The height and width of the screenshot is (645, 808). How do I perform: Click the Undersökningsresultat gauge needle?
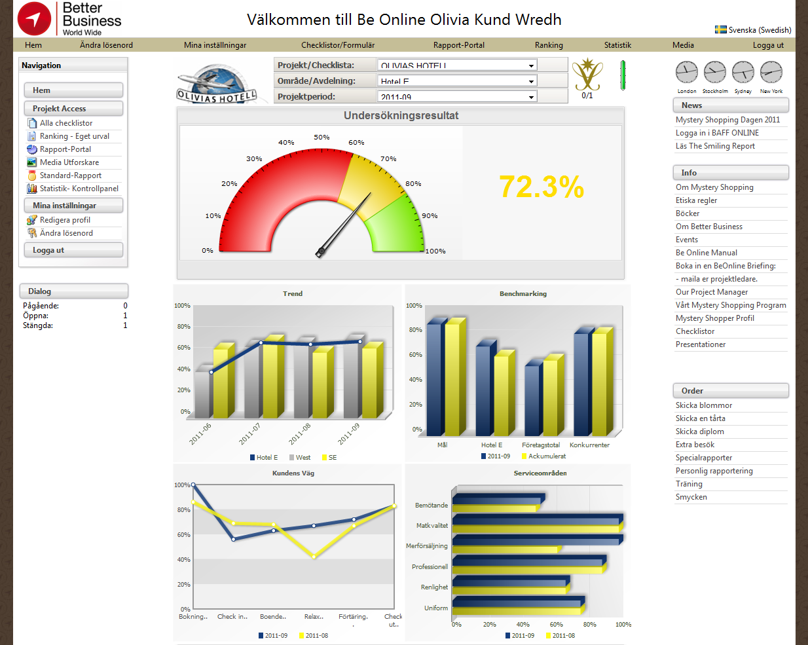pyautogui.click(x=344, y=225)
